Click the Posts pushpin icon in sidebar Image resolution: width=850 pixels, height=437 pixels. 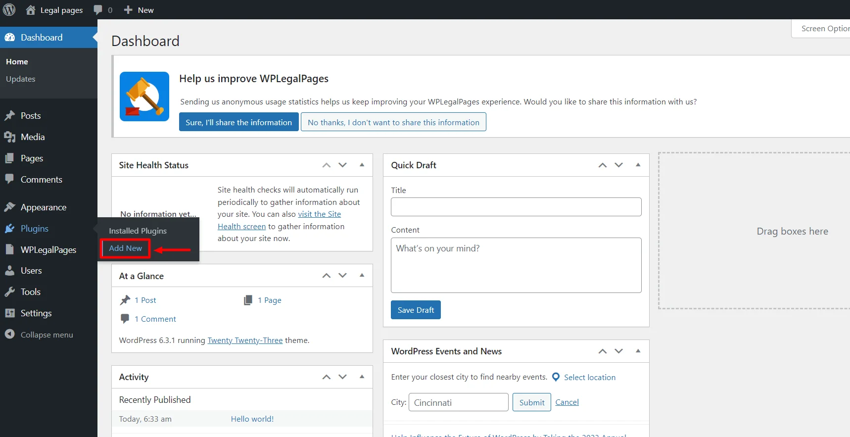(x=10, y=116)
